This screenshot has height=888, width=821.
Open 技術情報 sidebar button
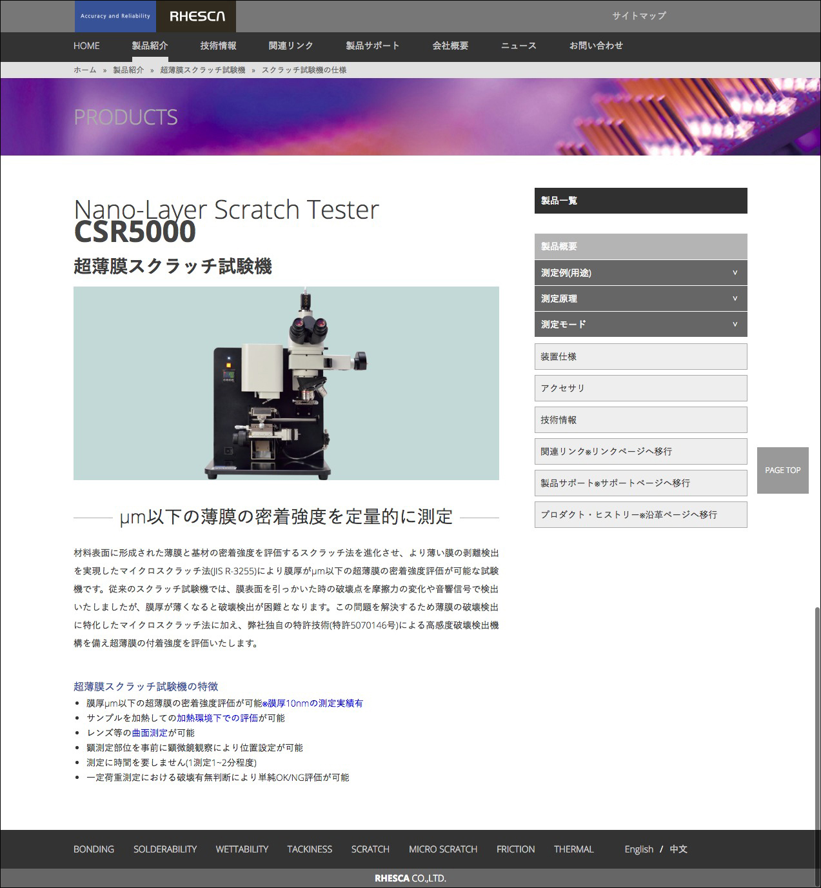pos(641,419)
